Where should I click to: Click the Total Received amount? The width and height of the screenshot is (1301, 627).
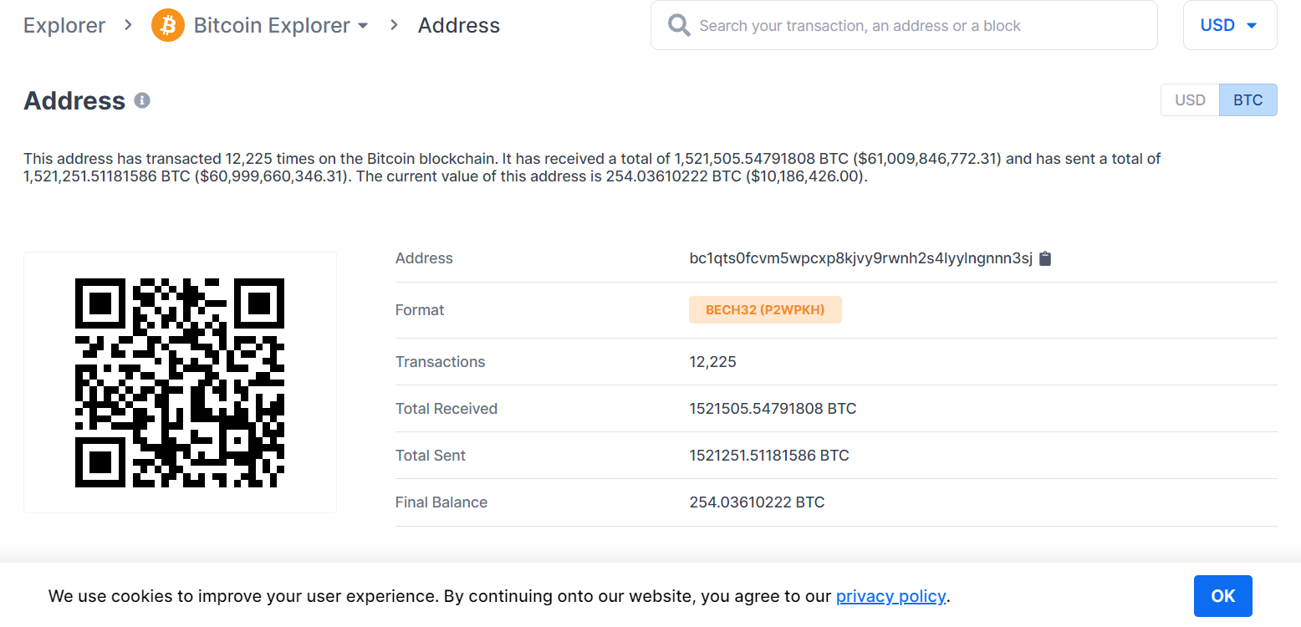[773, 409]
